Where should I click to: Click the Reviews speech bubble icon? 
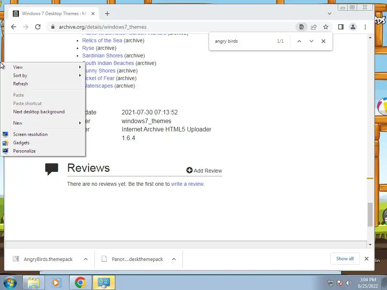pos(51,169)
